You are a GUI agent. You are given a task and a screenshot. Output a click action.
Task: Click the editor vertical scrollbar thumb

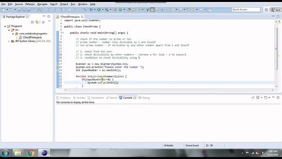point(276,48)
